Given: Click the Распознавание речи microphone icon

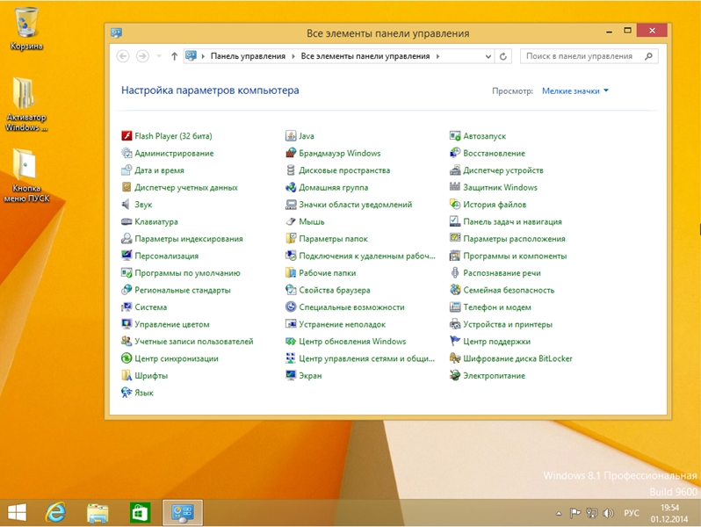Looking at the screenshot, I should pyautogui.click(x=455, y=272).
